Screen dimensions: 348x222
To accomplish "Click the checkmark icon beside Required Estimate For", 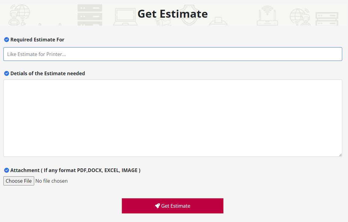I will coord(6,40).
